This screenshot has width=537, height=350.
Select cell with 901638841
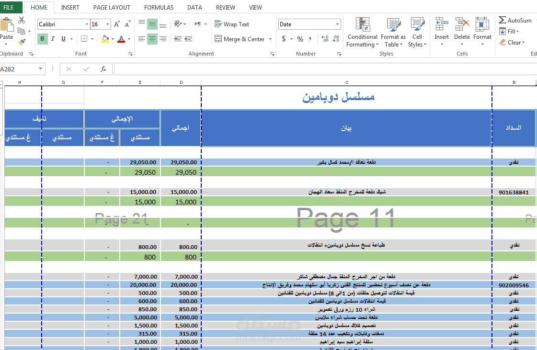click(514, 192)
